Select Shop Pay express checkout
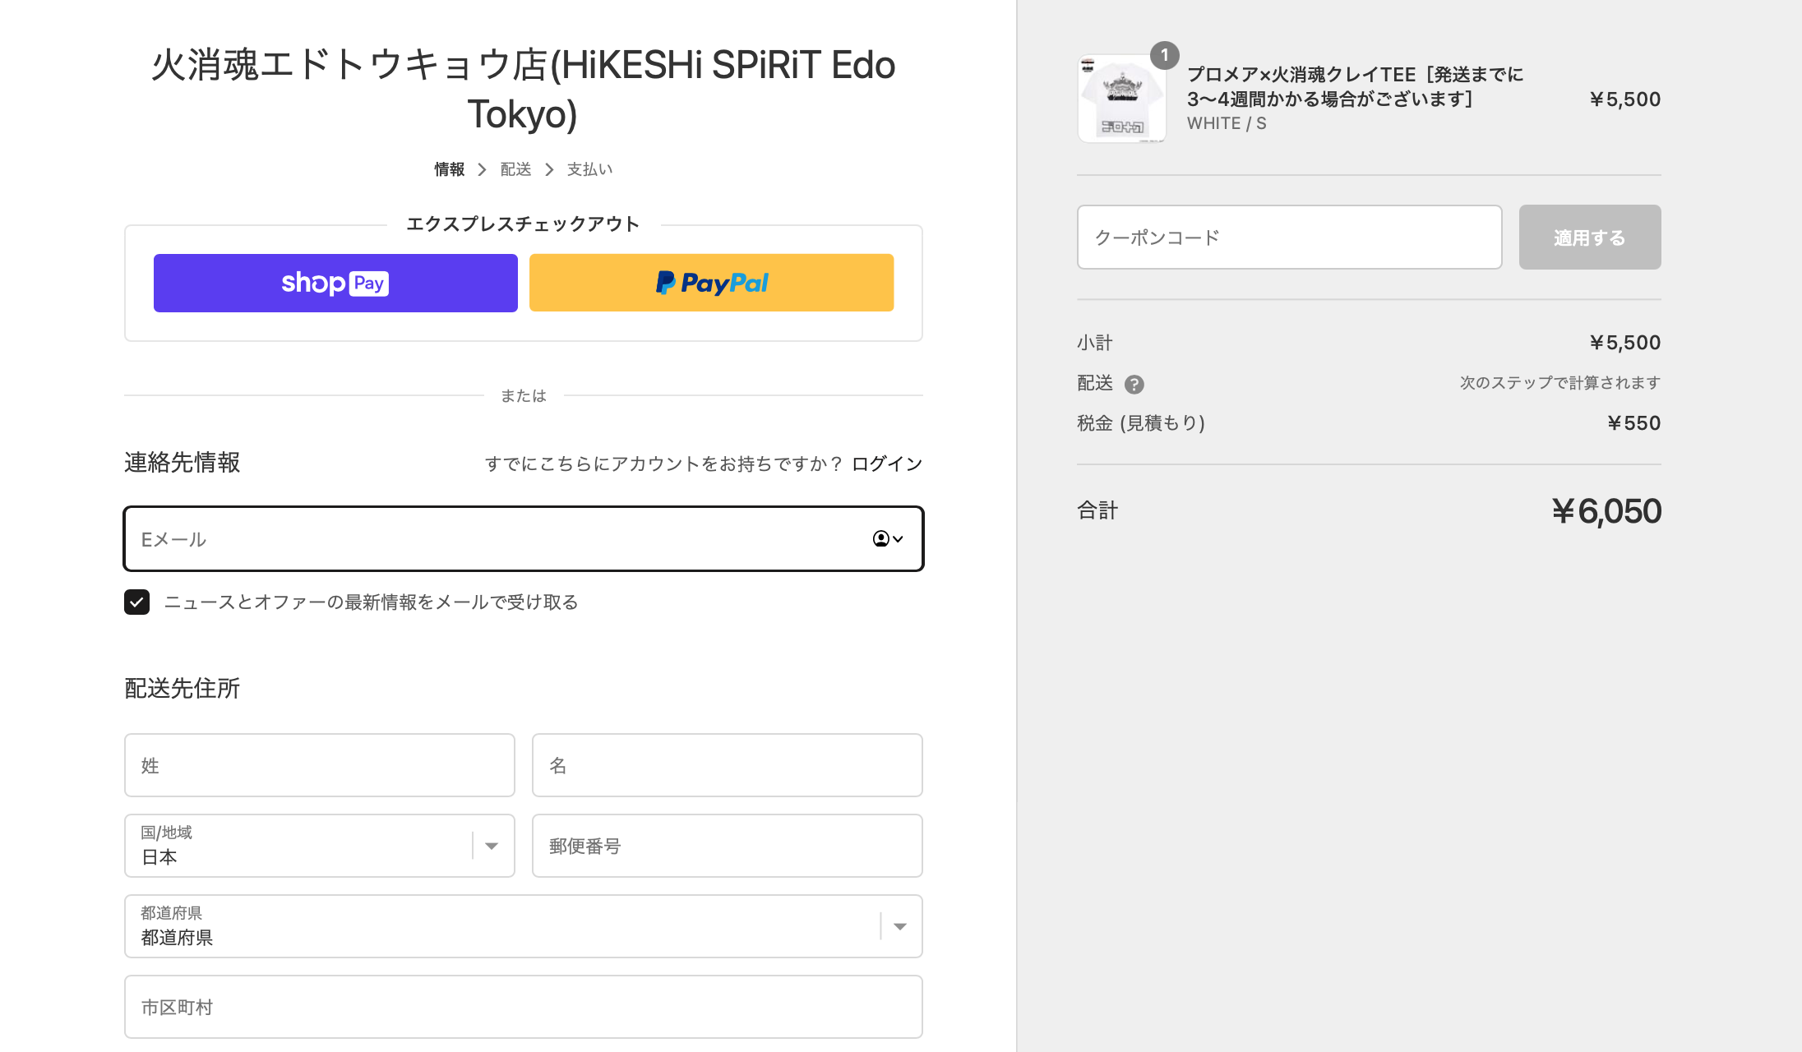Screen dimensions: 1802x1052 (x=335, y=283)
